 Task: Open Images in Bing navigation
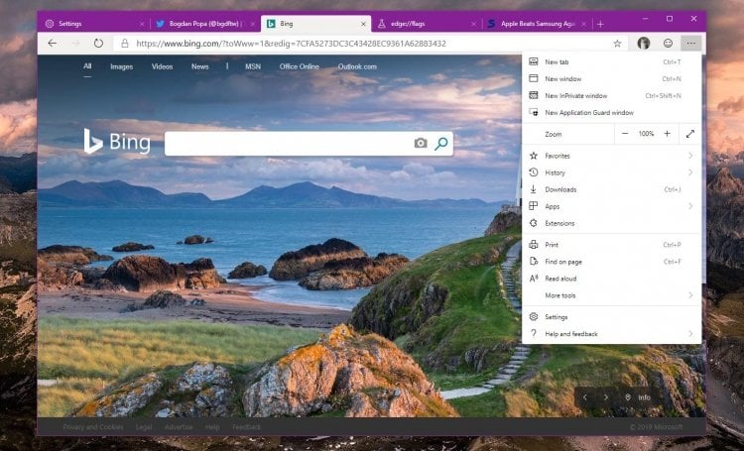121,66
